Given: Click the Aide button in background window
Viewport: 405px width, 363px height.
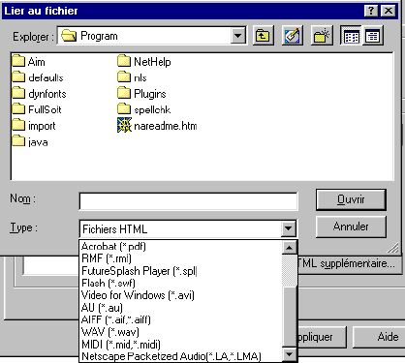Looking at the screenshot, I should click(x=380, y=337).
